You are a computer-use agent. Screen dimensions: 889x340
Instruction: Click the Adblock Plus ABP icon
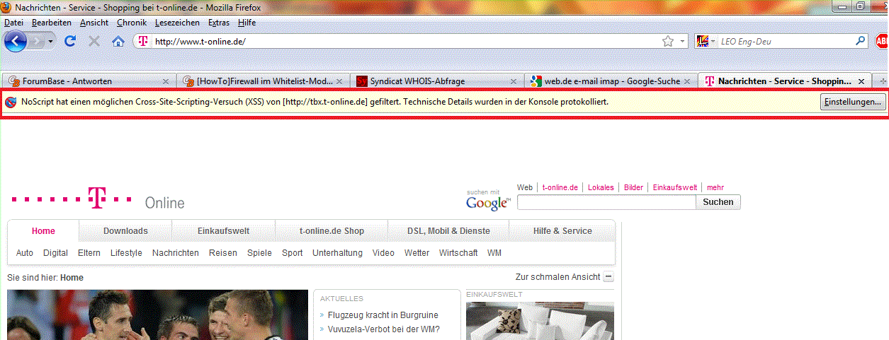point(882,41)
